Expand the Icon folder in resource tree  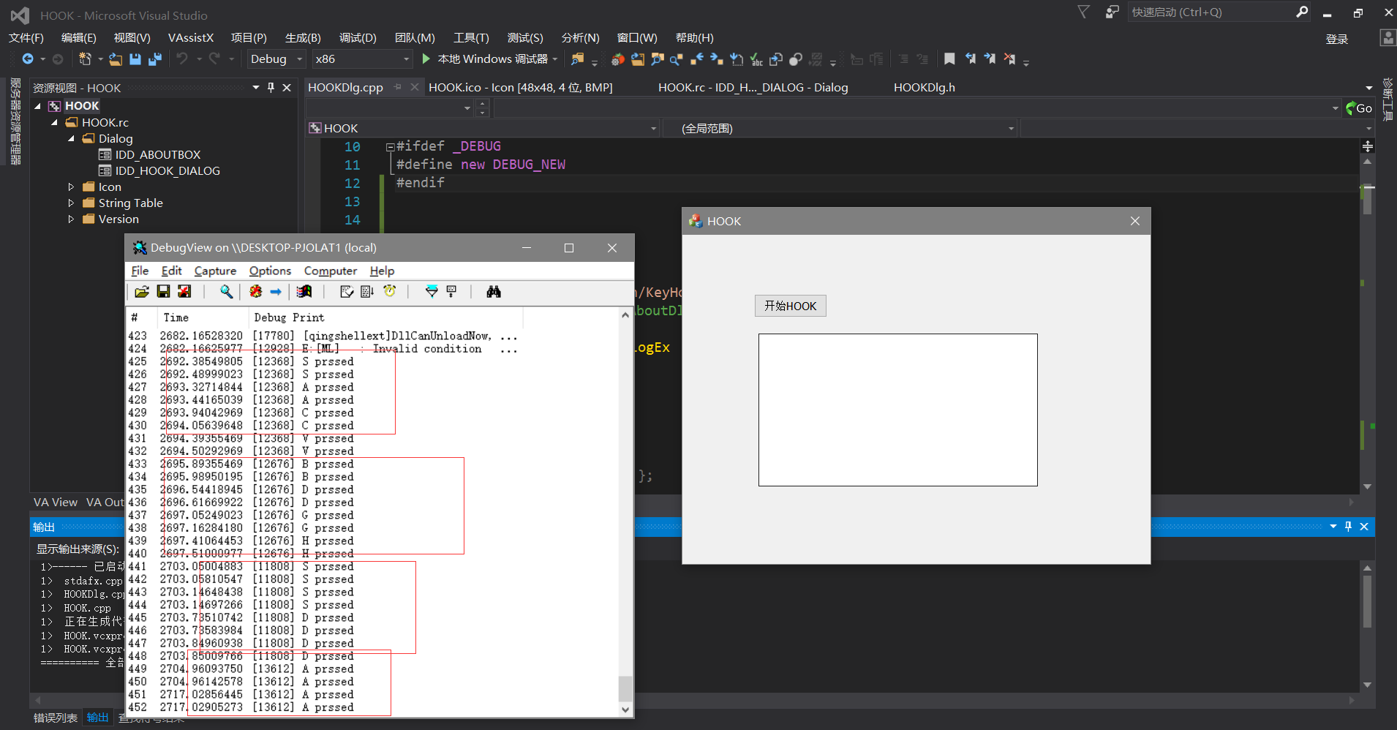(71, 187)
